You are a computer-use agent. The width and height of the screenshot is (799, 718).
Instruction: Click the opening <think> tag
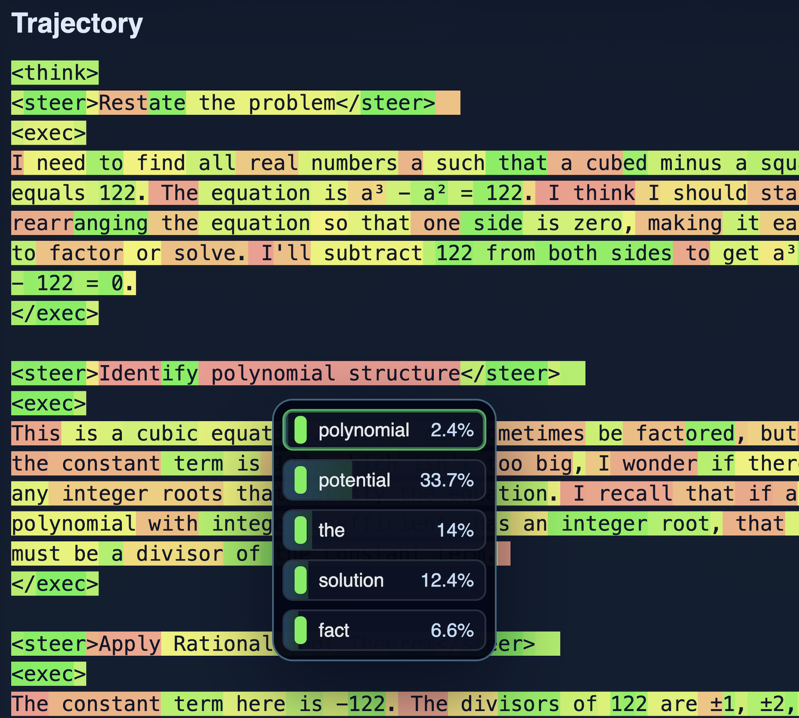point(54,73)
